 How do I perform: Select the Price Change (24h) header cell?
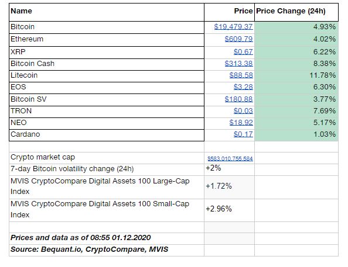[x=296, y=12]
